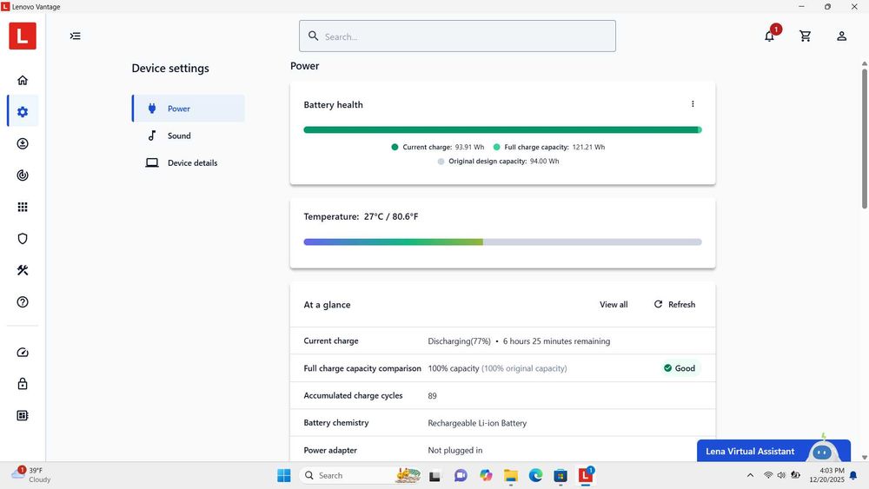This screenshot has height=489, width=869.
Task: Open the hardware tools wrench icon in sidebar
Action: click(23, 270)
